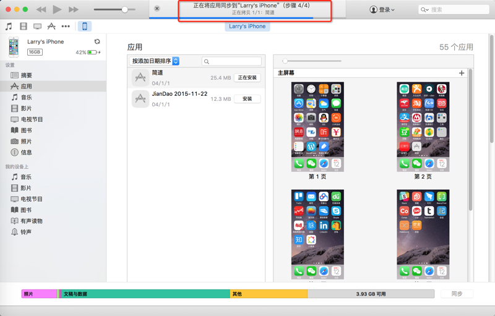495x316 pixels.
Task: Select the iPhone device button in toolbar
Action: pyautogui.click(x=85, y=26)
